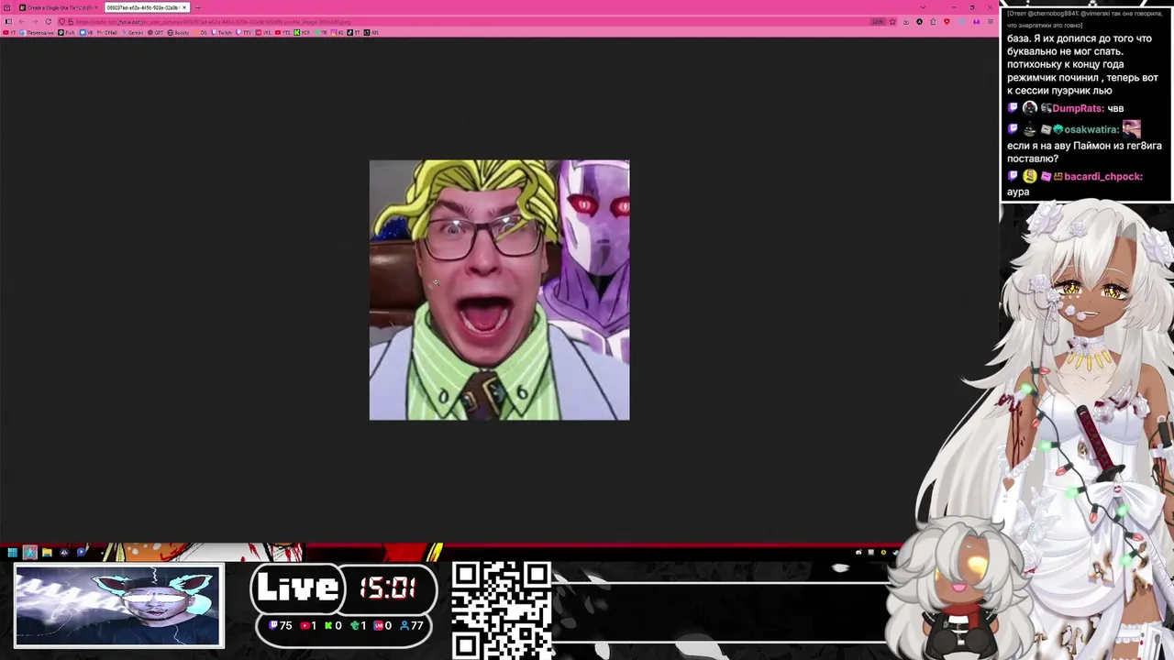This screenshot has width=1174, height=660.
Task: Open the GMail bookmark
Action: click(107, 32)
